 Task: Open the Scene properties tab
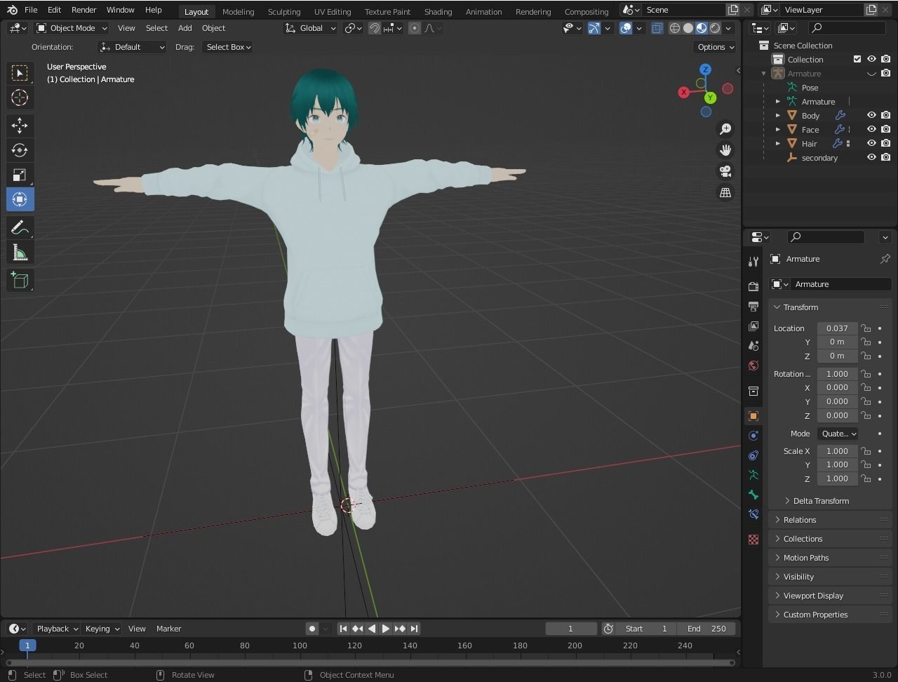753,346
